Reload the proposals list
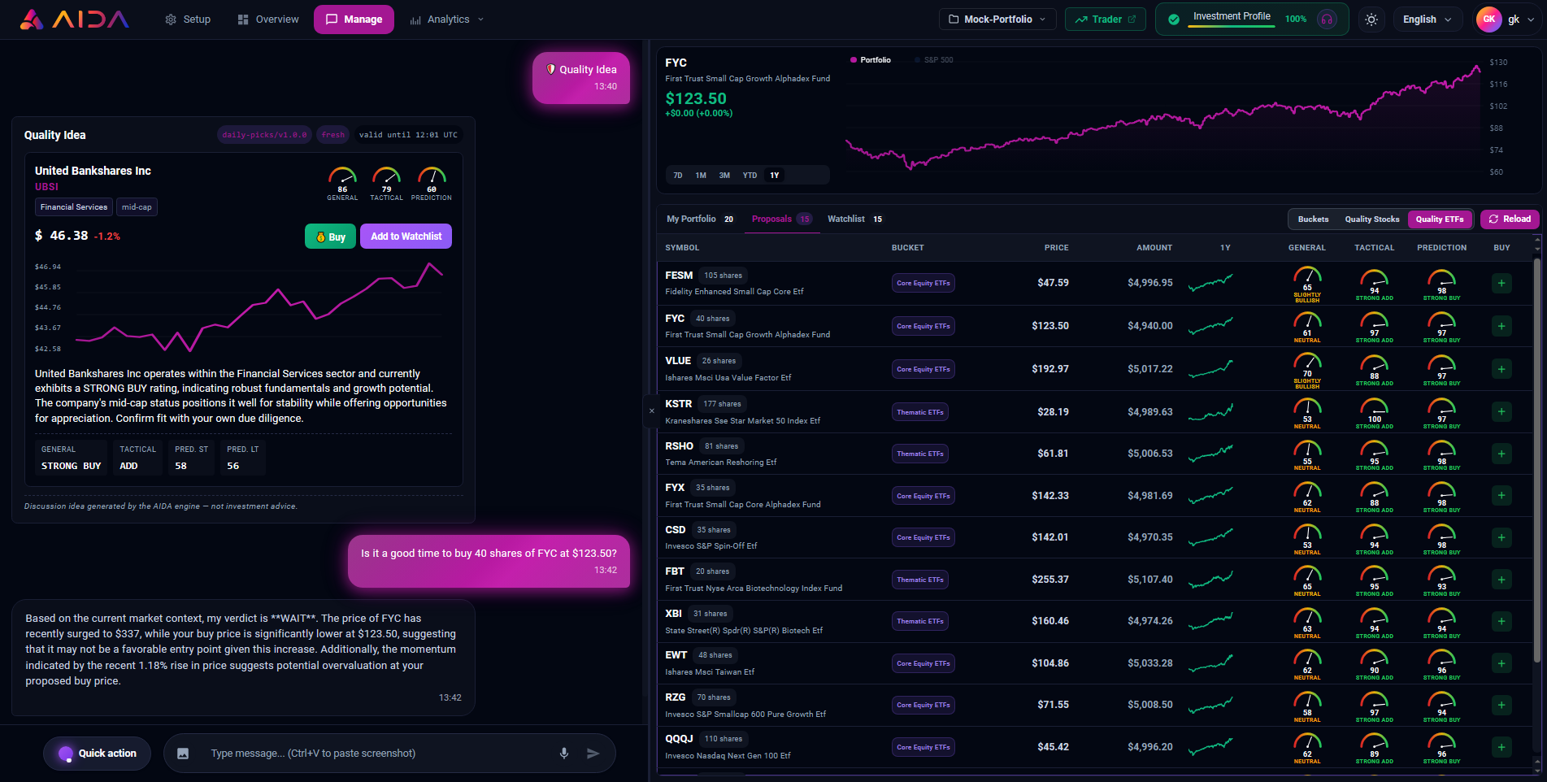The width and height of the screenshot is (1547, 782). pos(1510,219)
